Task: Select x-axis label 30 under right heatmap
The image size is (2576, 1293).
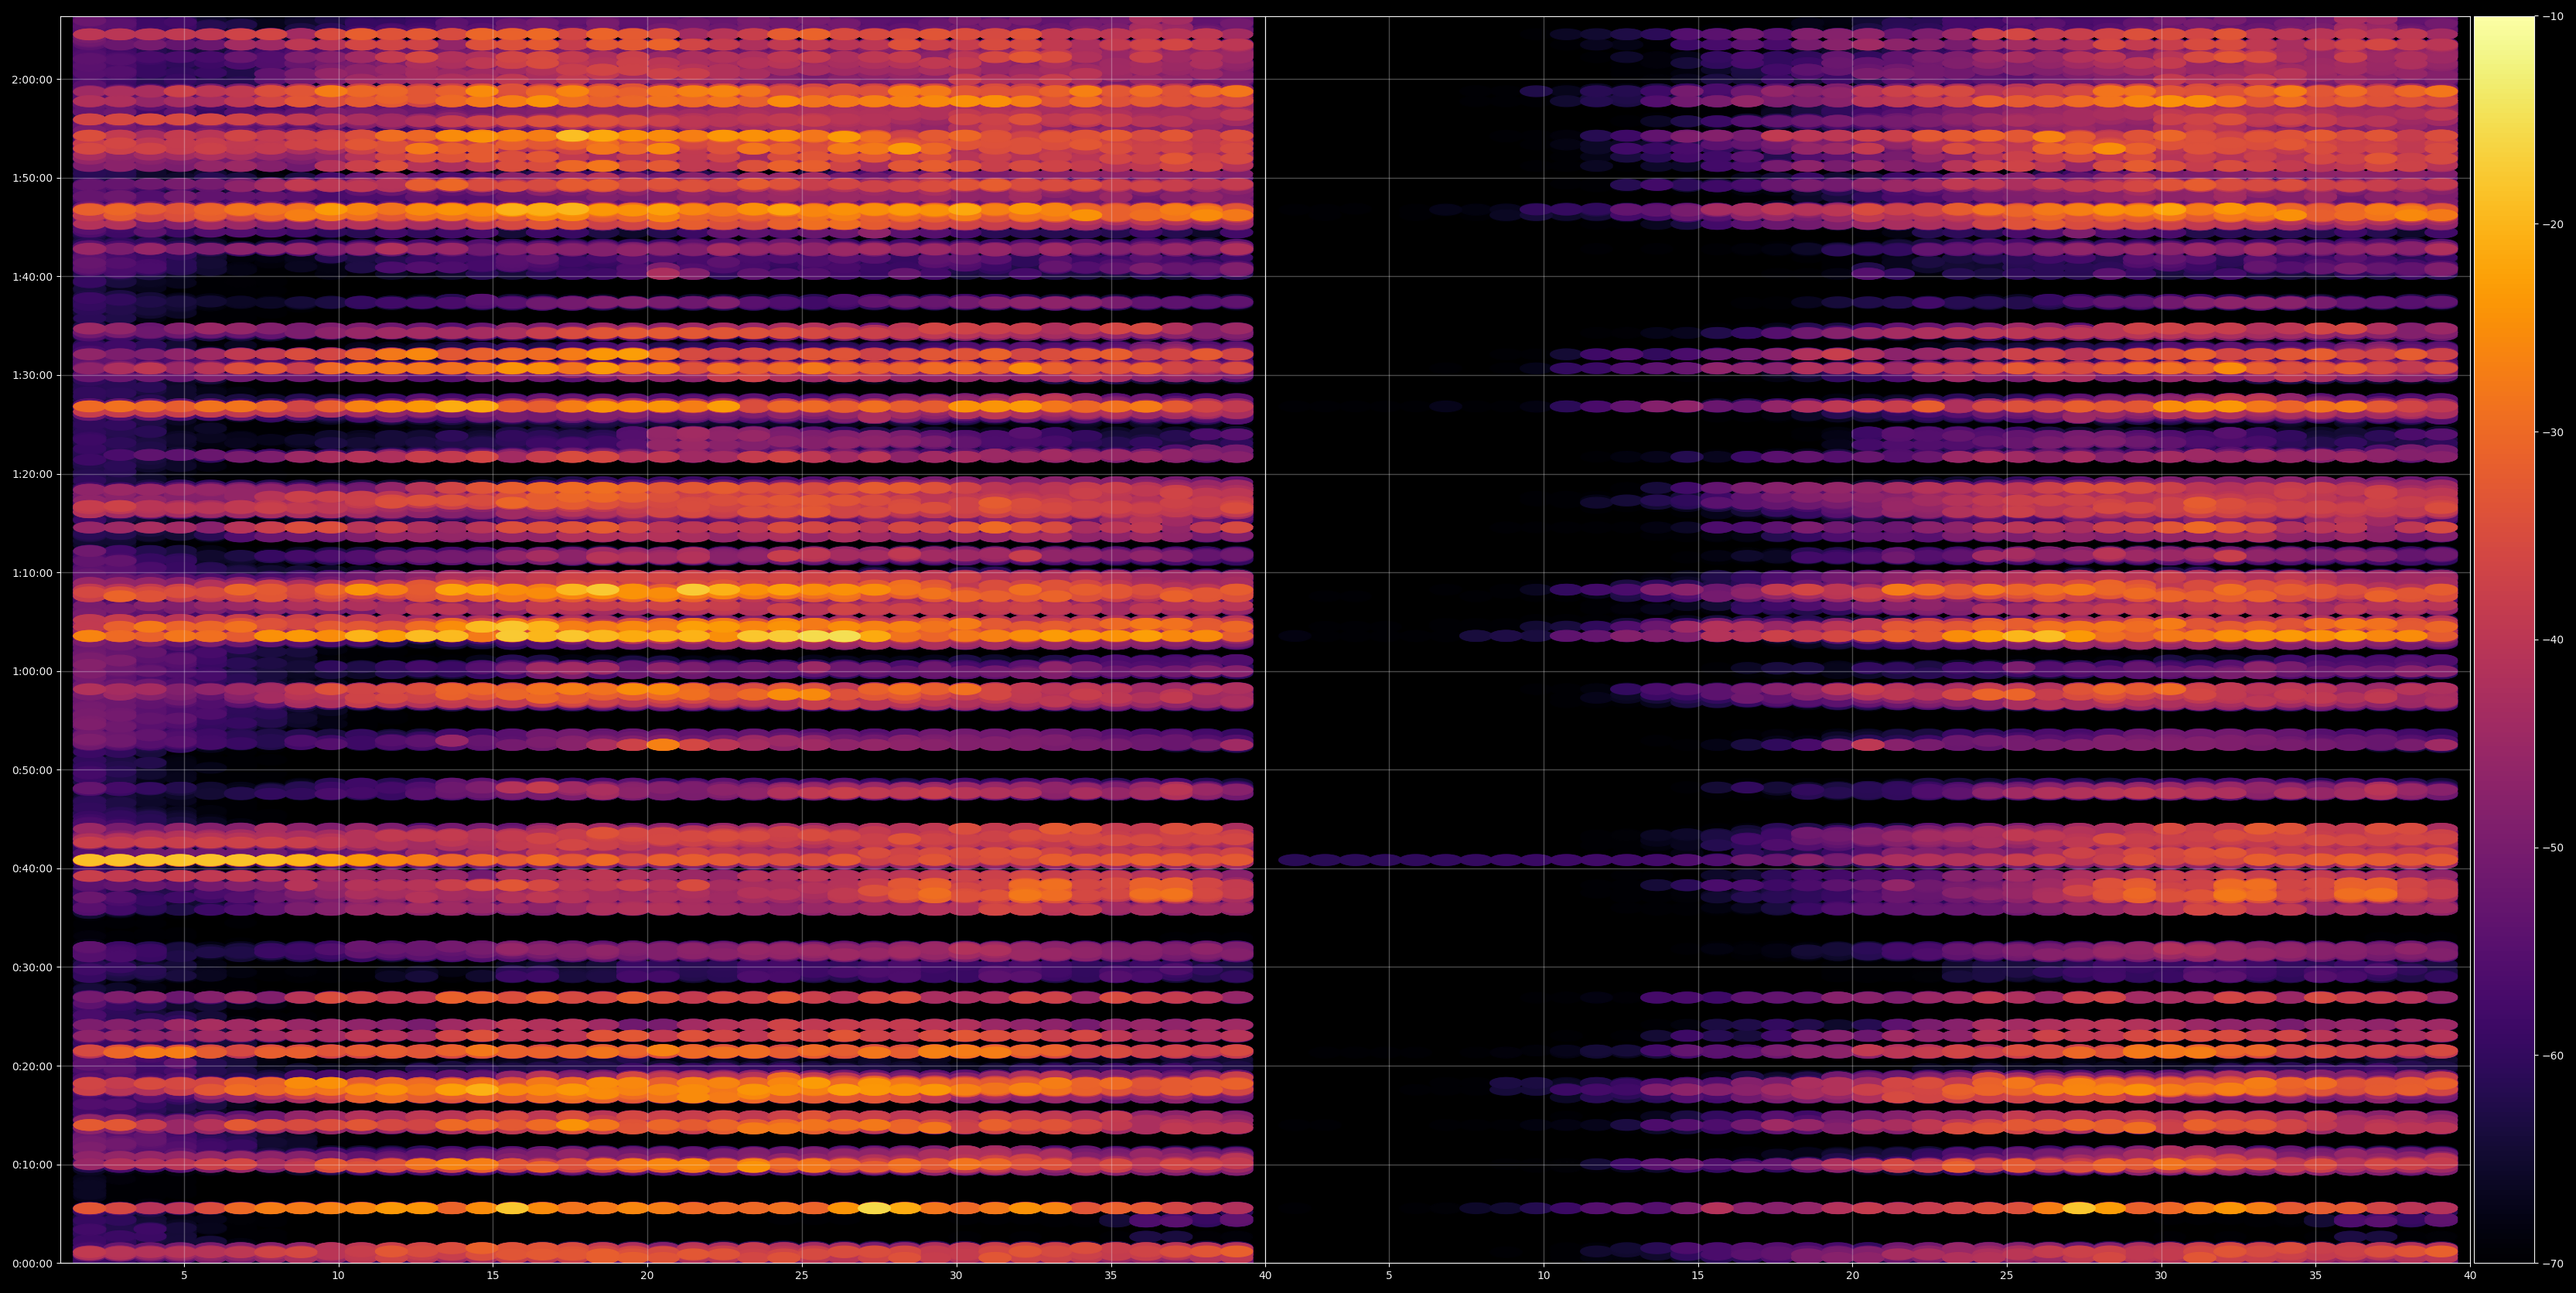Action: [x=2162, y=1276]
